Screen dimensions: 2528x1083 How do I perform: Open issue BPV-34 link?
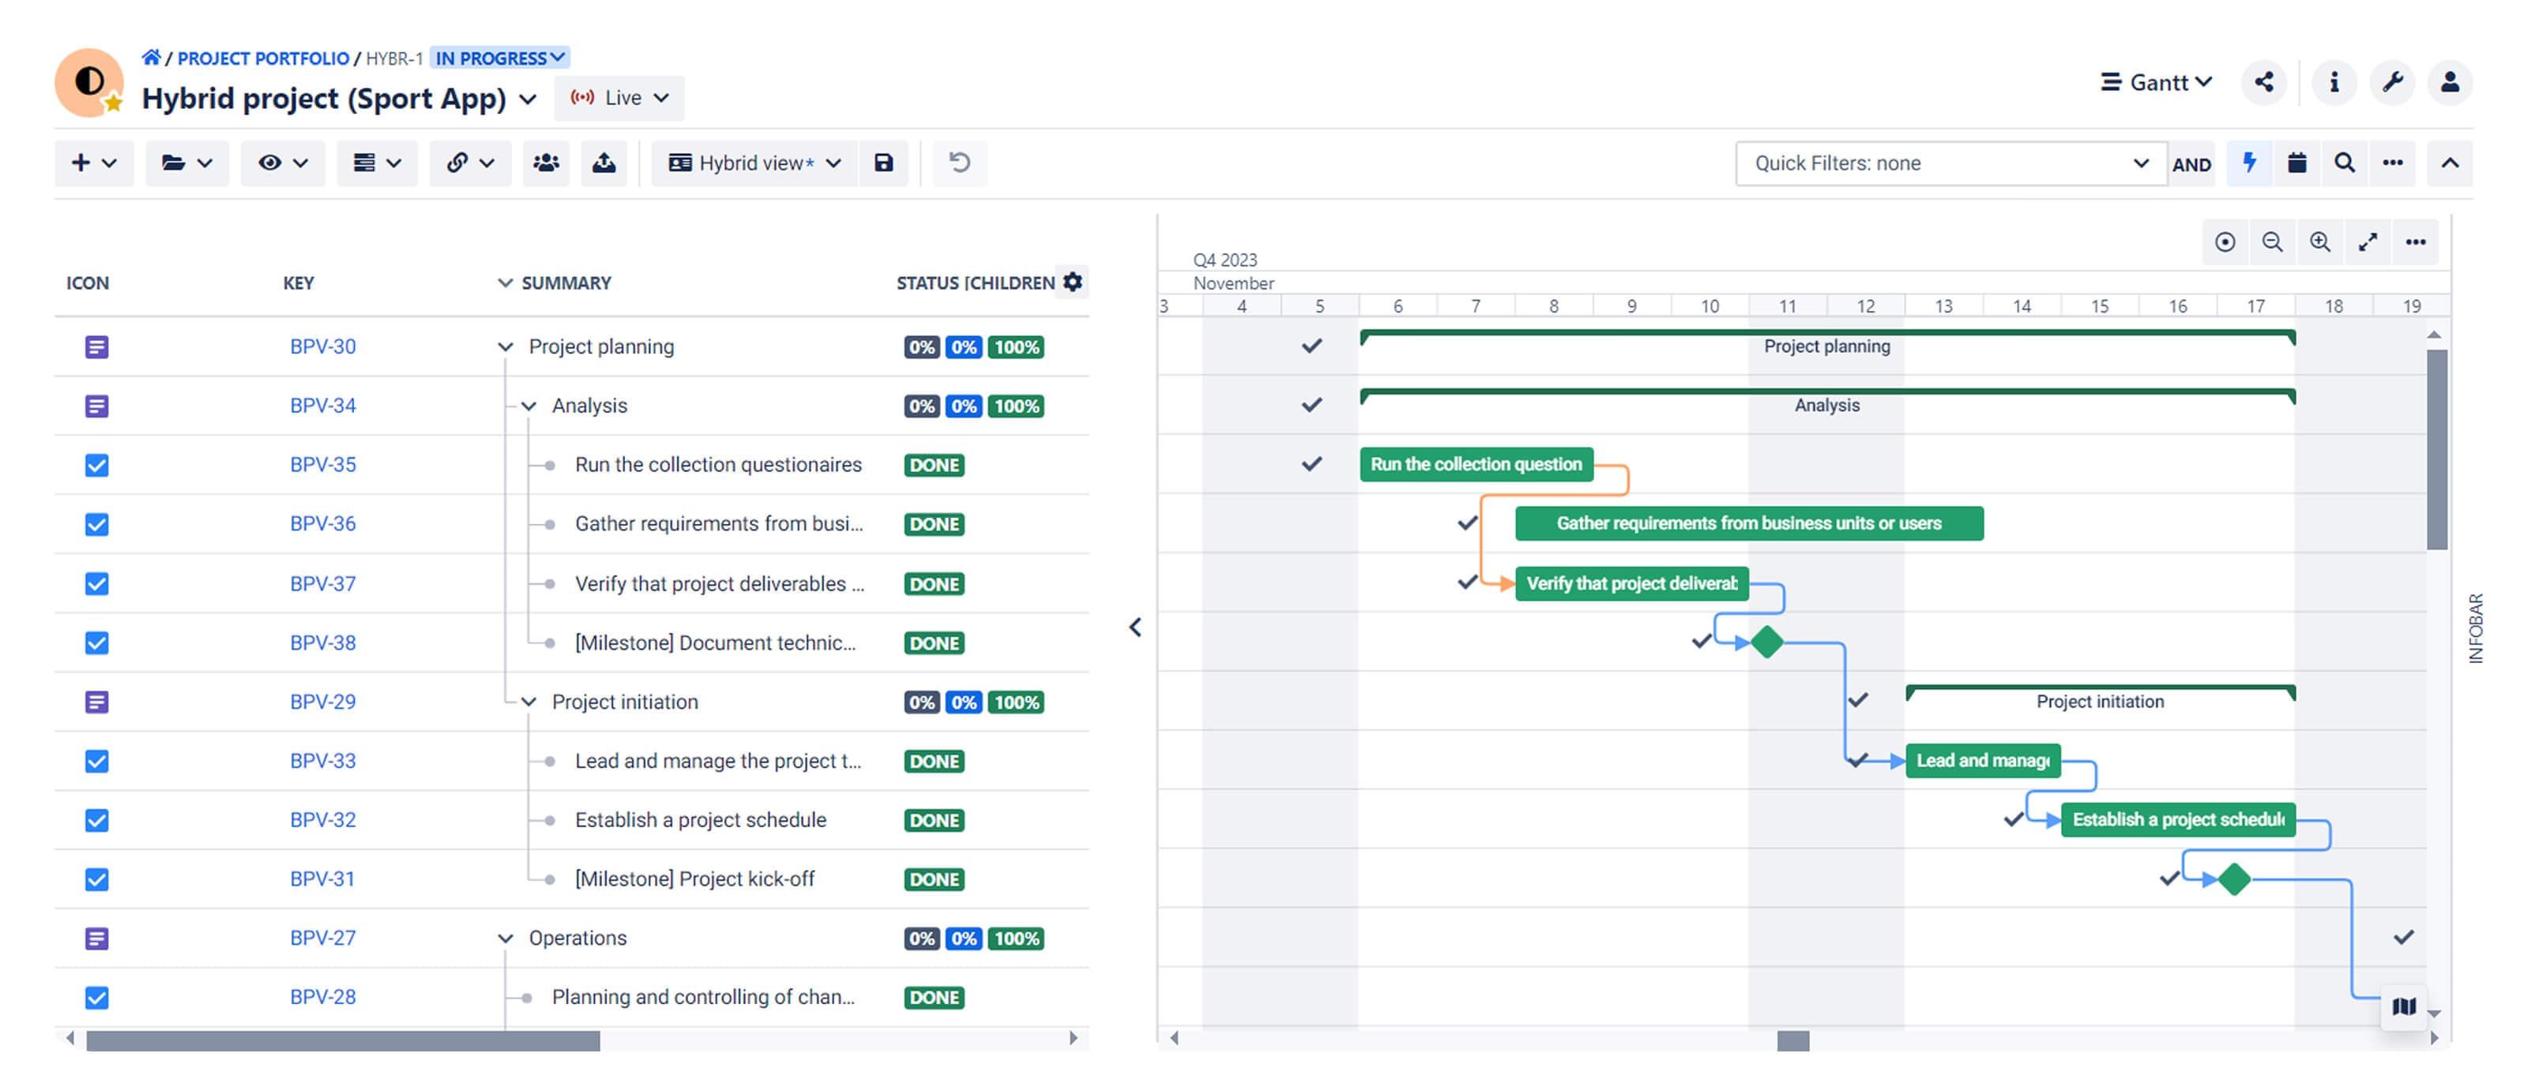tap(323, 405)
